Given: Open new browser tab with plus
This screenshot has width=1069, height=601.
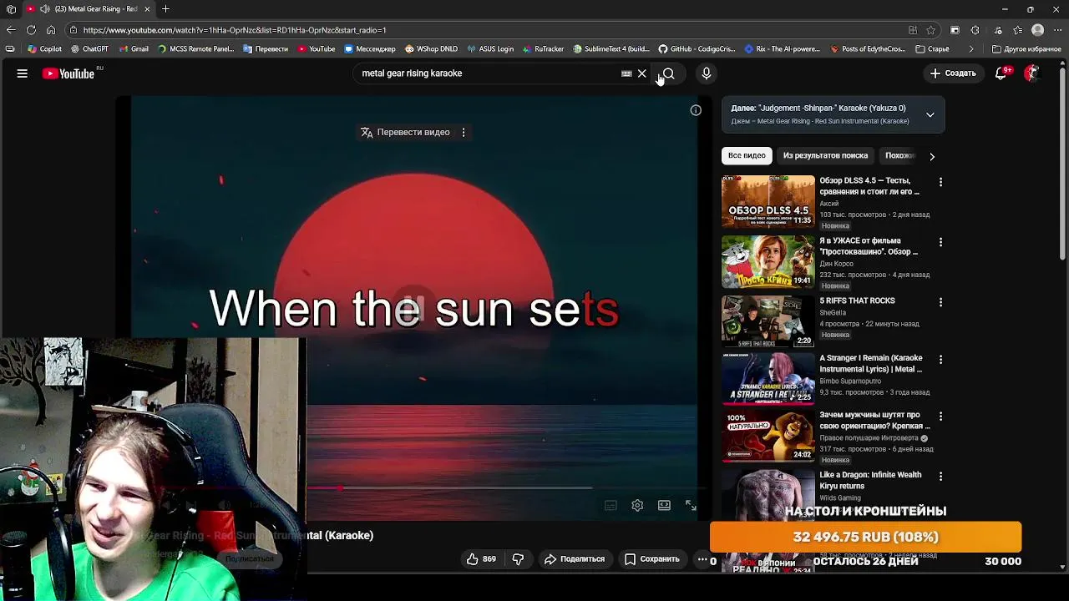Looking at the screenshot, I should click(165, 9).
